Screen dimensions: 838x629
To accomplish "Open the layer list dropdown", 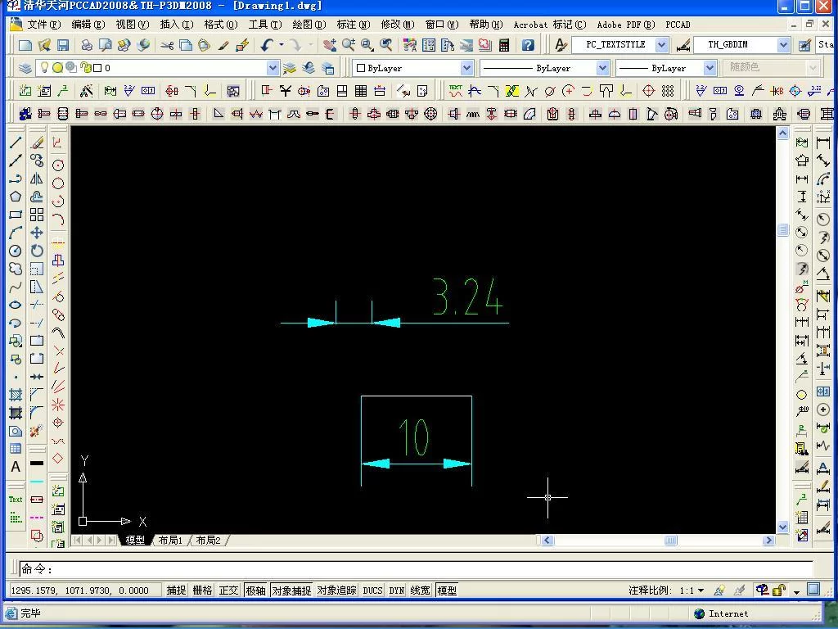I will coord(273,68).
